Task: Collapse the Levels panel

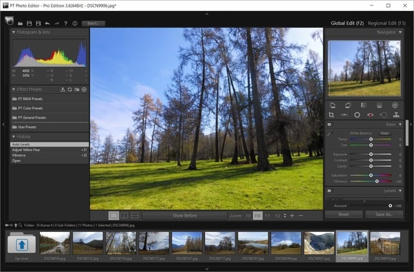Action: pyautogui.click(x=400, y=191)
